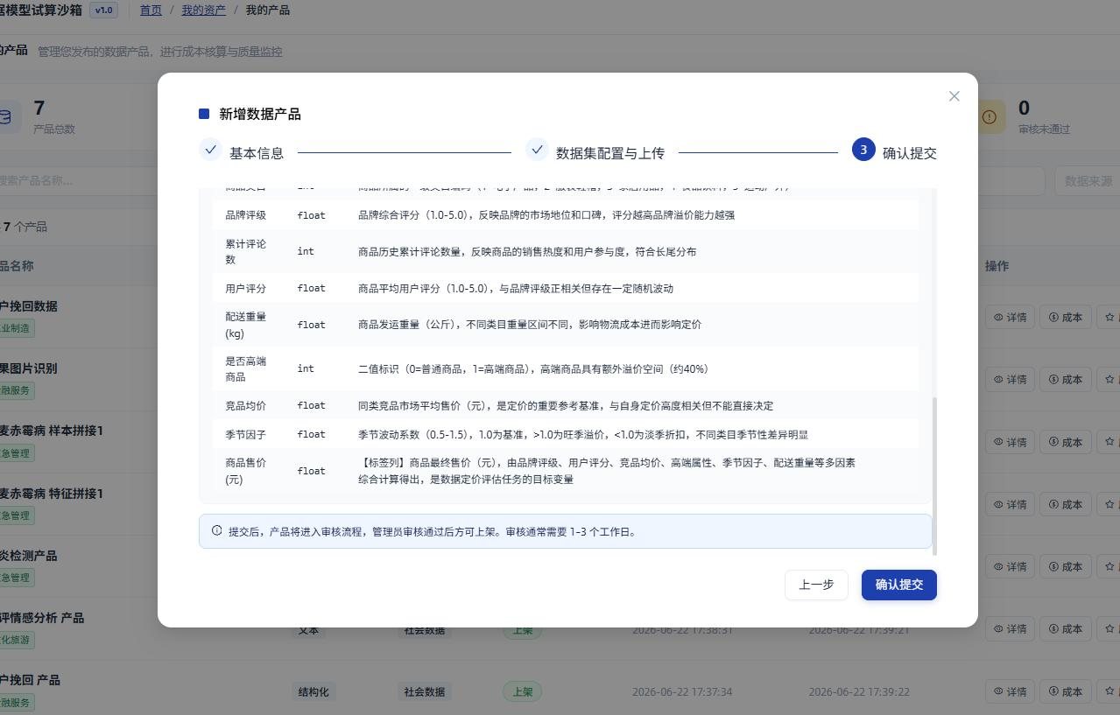Click the 品牌评级 field name
The image size is (1120, 715).
246,214
